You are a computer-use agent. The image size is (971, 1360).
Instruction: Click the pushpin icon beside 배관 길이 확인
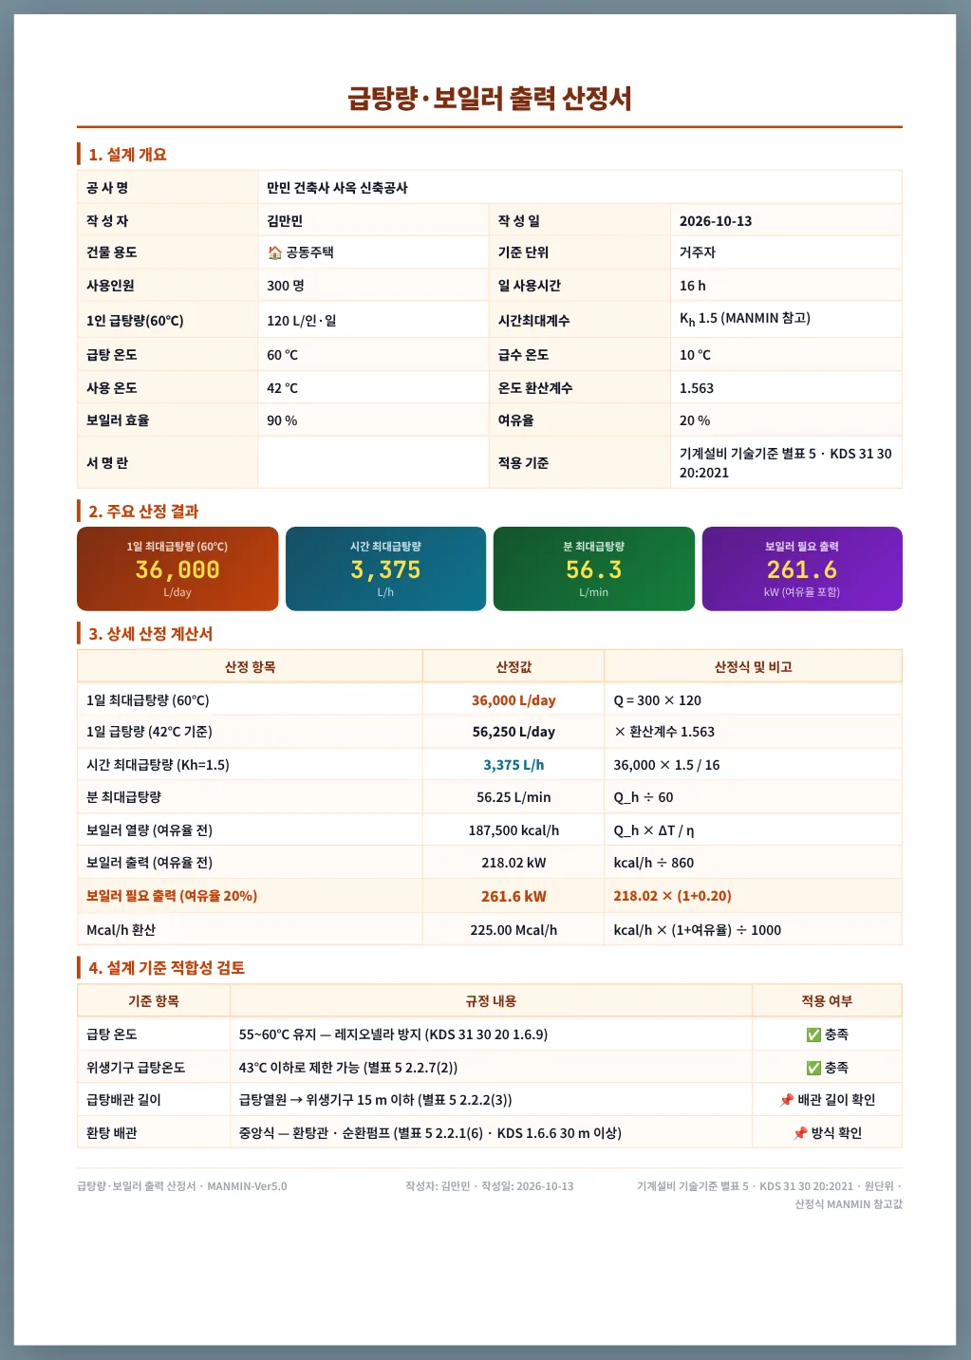[786, 1100]
